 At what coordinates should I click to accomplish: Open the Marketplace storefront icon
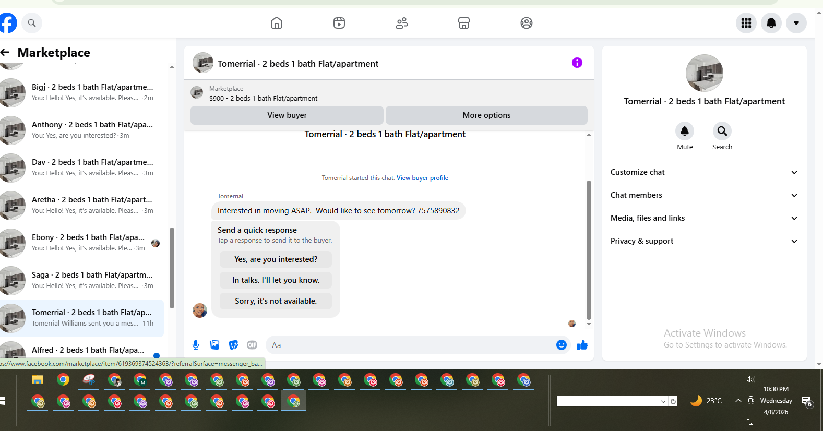click(464, 23)
